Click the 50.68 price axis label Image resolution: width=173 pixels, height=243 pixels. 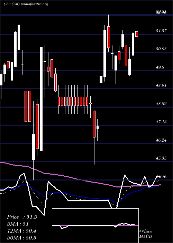161,49
